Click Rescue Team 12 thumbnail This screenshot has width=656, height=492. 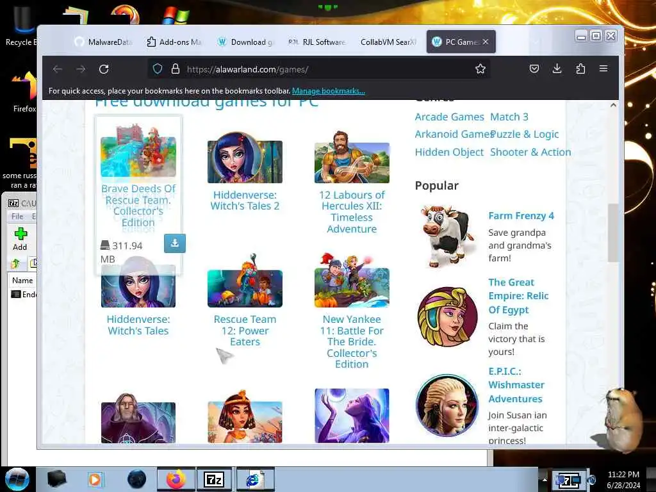[x=245, y=281]
